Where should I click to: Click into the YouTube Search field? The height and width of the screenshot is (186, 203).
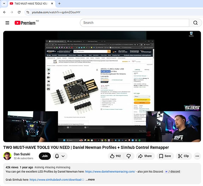coord(135,23)
